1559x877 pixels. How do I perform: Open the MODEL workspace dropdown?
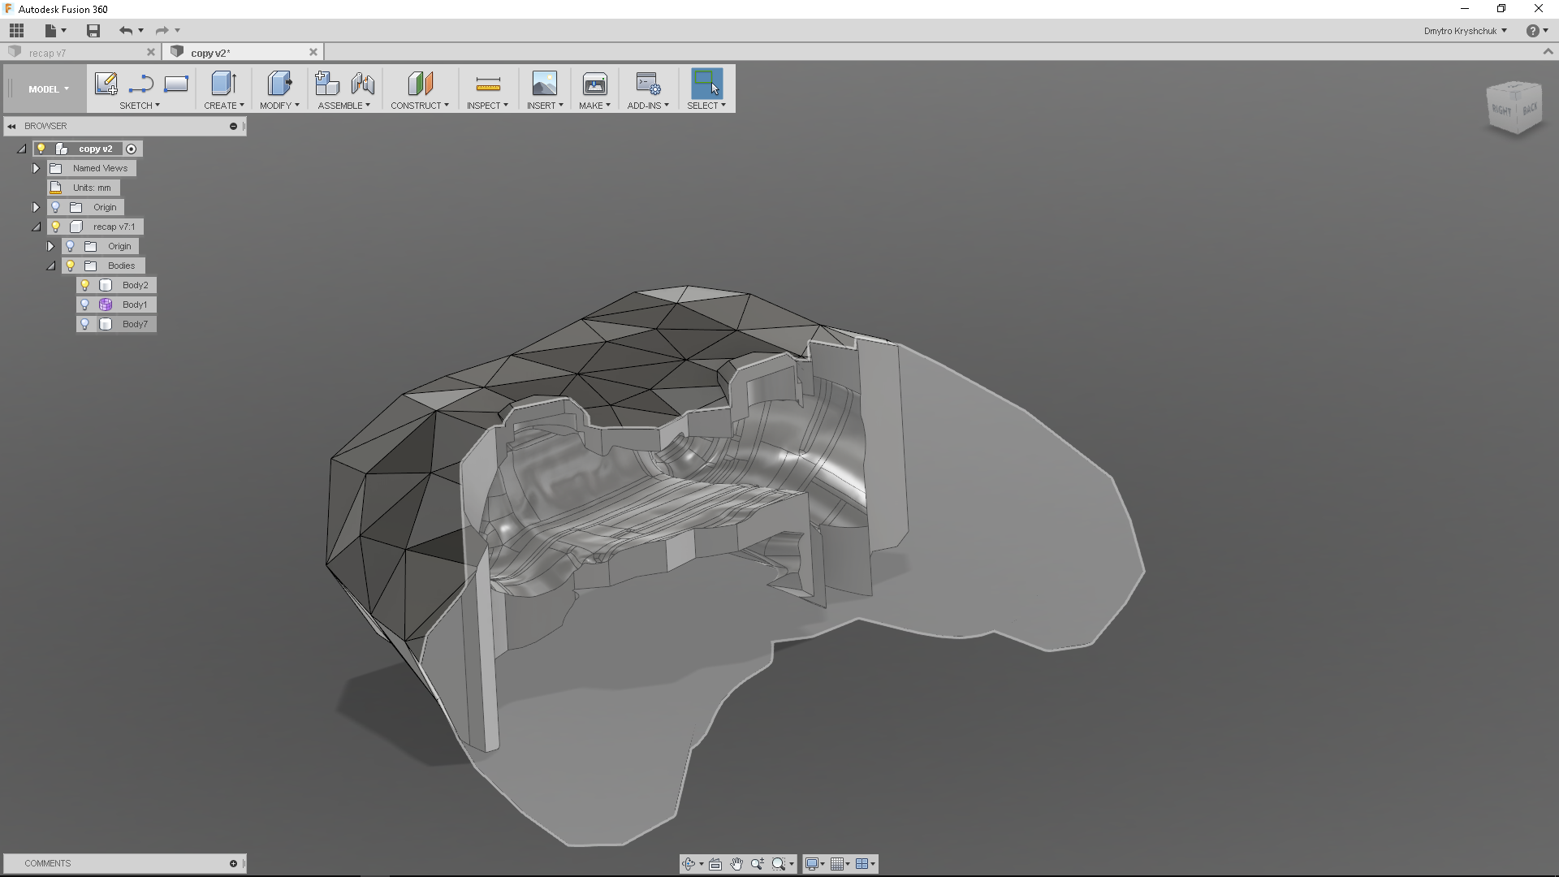coord(48,89)
